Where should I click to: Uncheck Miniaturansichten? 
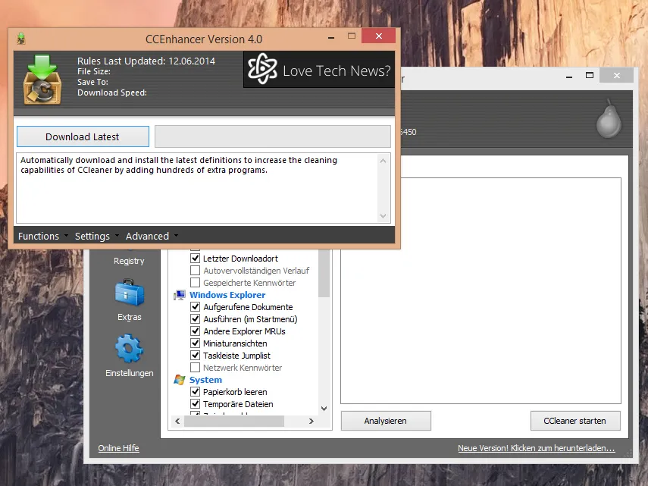[x=195, y=343]
